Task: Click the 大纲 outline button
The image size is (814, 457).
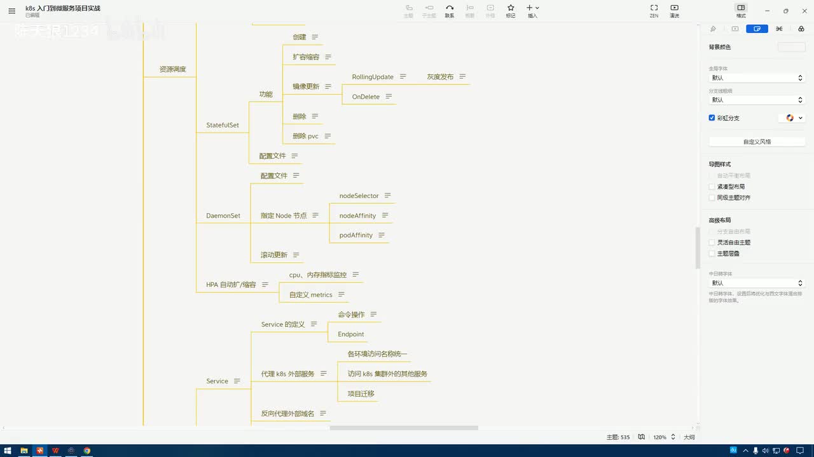Action: 689,437
